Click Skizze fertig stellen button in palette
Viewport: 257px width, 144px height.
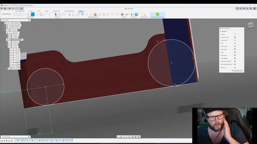point(237,71)
